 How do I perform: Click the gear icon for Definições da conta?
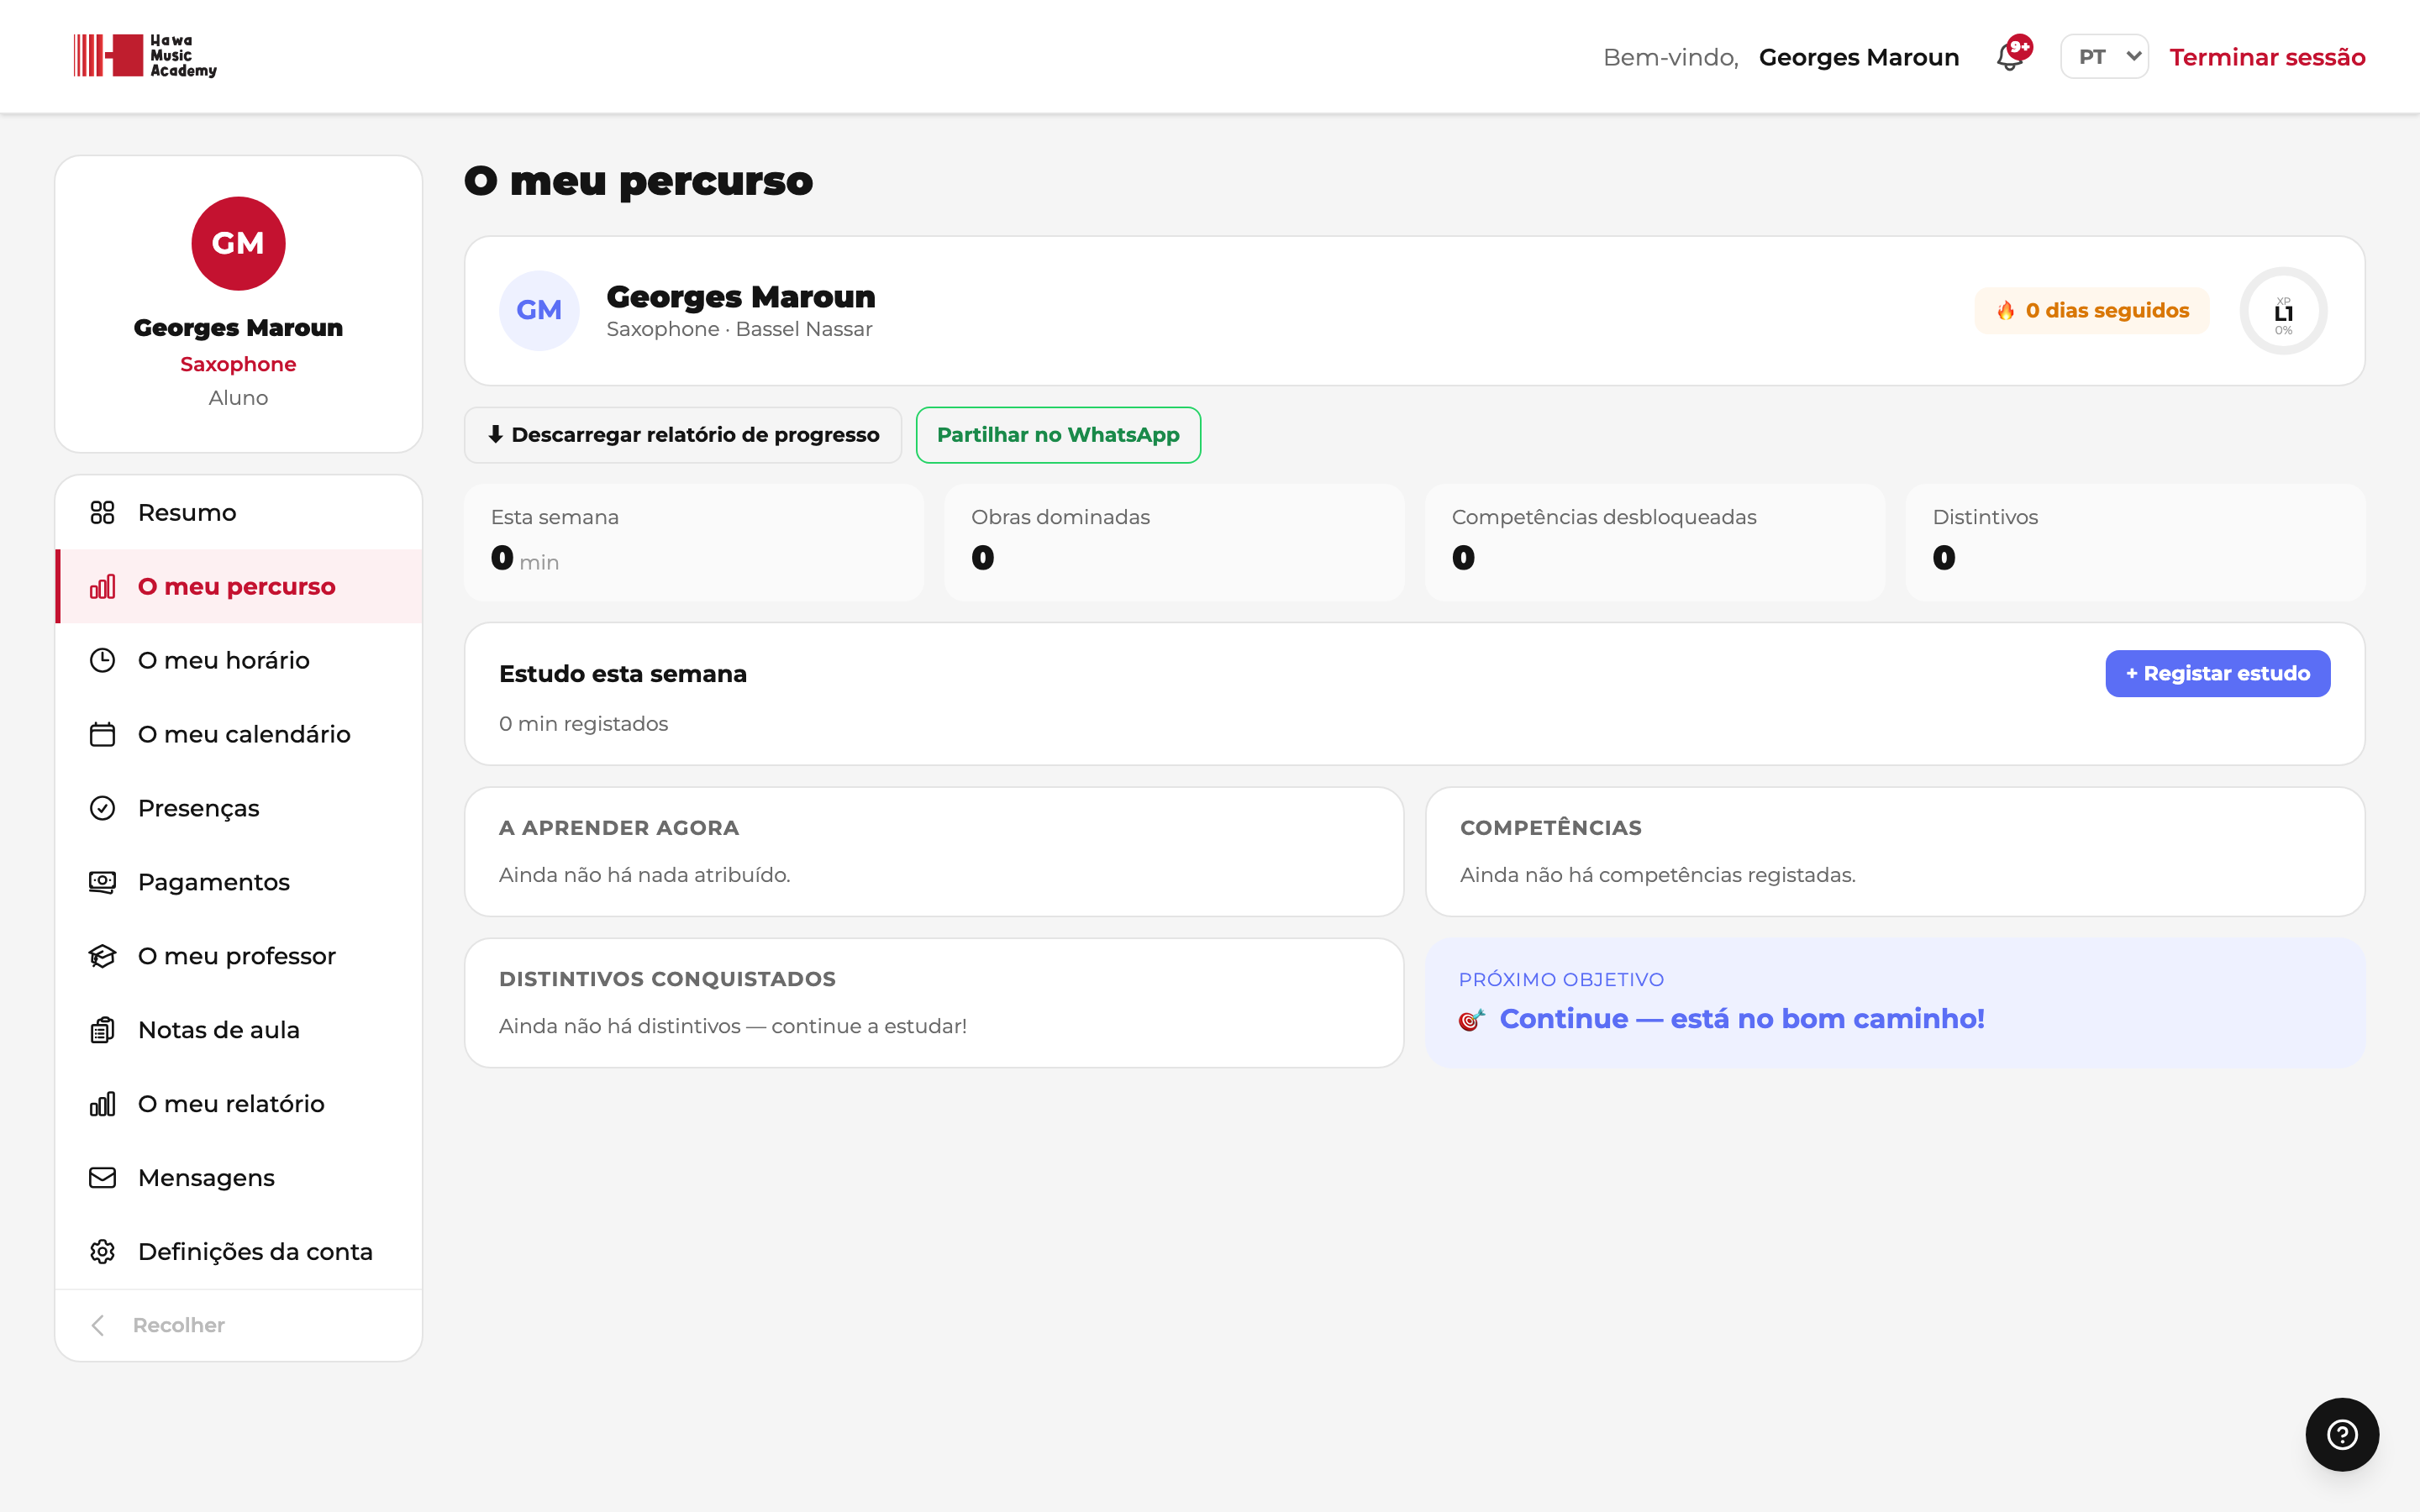(102, 1253)
